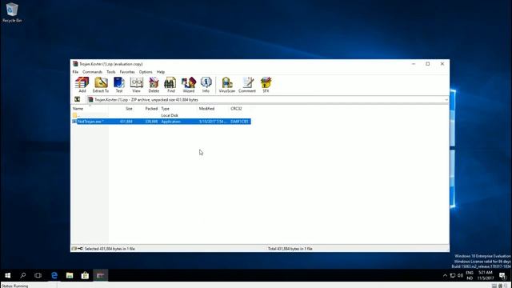
Task: Sort by the Modified column header
Action: 206,109
